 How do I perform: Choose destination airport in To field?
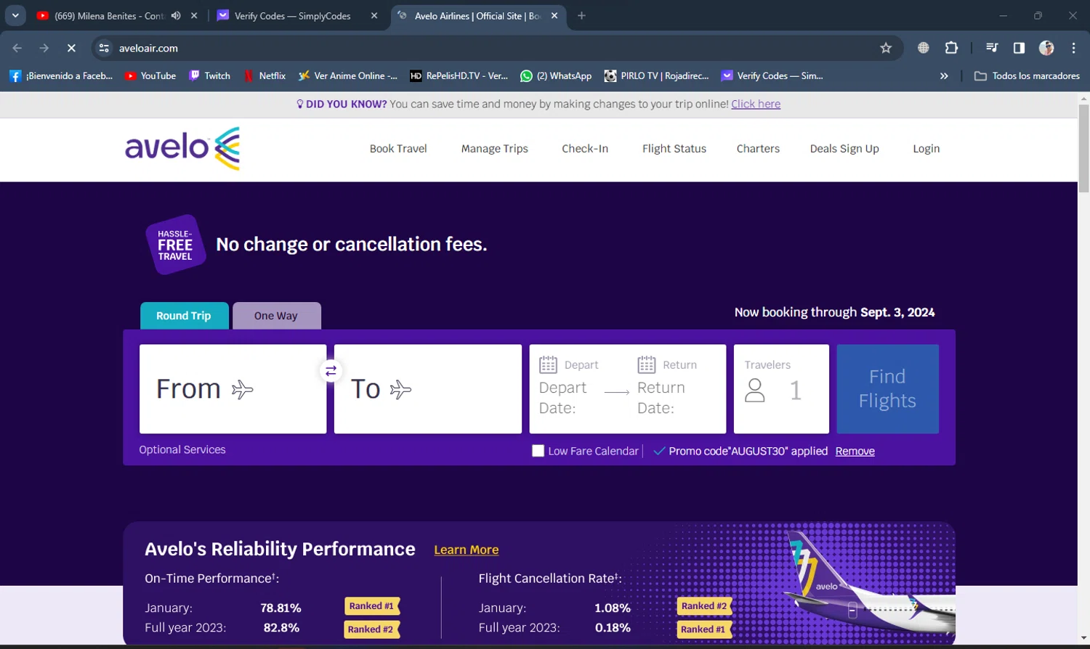pyautogui.click(x=428, y=389)
